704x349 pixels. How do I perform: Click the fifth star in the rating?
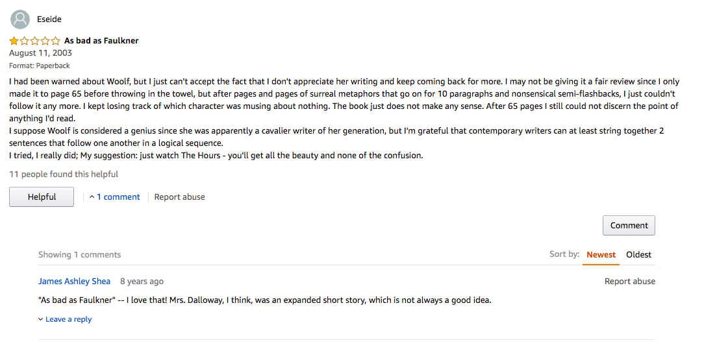[x=56, y=41]
